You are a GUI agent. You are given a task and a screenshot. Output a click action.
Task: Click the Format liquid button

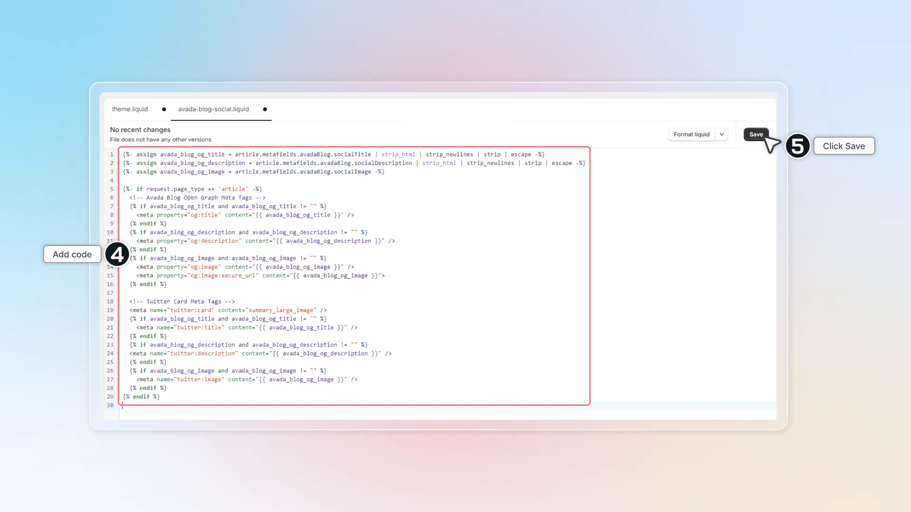(691, 134)
